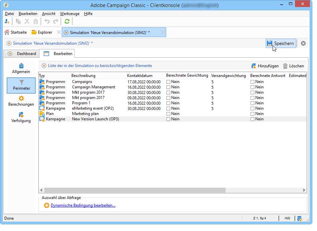The height and width of the screenshot is (231, 317).
Task: Toggle Berechnete Antwort checkbox for Marketing plan
Action: (x=252, y=114)
